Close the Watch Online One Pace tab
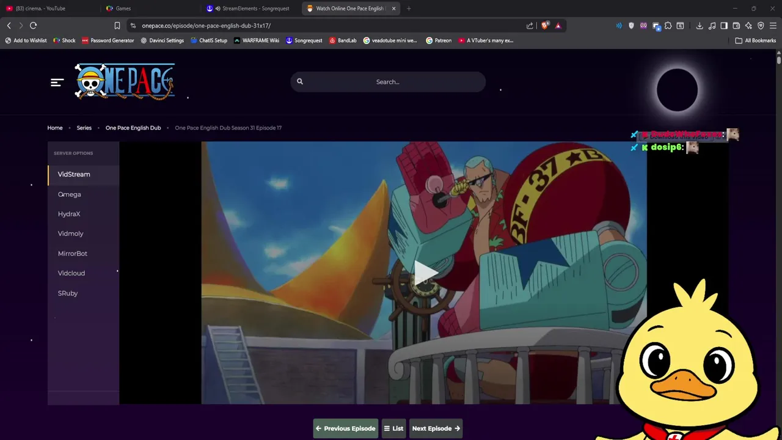 393,9
